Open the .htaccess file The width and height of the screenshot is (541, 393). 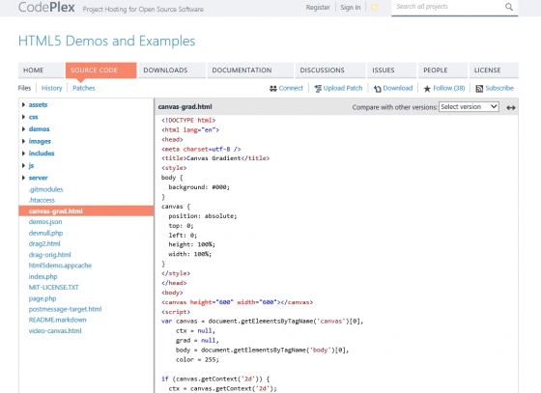[42, 200]
